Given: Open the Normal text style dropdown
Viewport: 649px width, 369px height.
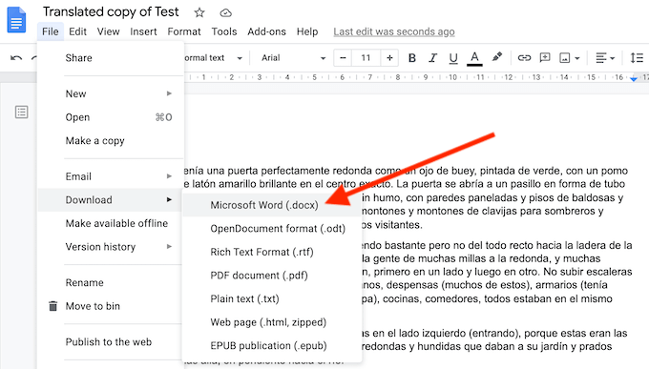Looking at the screenshot, I should pos(214,58).
